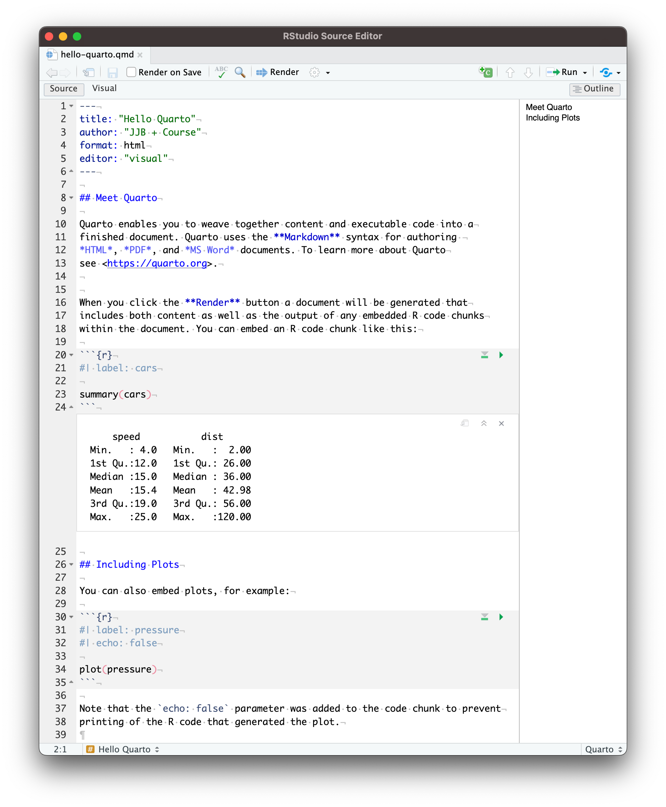Show summary output in new window
666x807 pixels.
pos(464,423)
